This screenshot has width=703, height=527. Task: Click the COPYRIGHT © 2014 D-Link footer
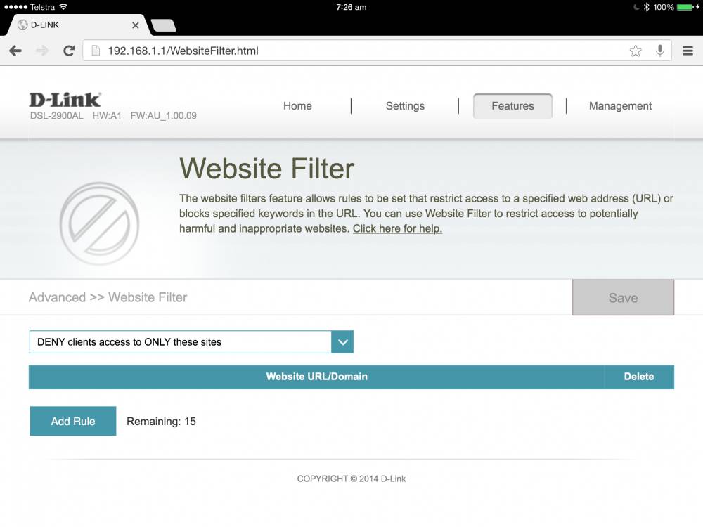pyautogui.click(x=351, y=479)
